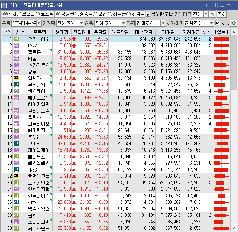Select the 넥슨게임즈 stock name
Image resolution: width=238 pixels, height=232 pixels.
38,209
